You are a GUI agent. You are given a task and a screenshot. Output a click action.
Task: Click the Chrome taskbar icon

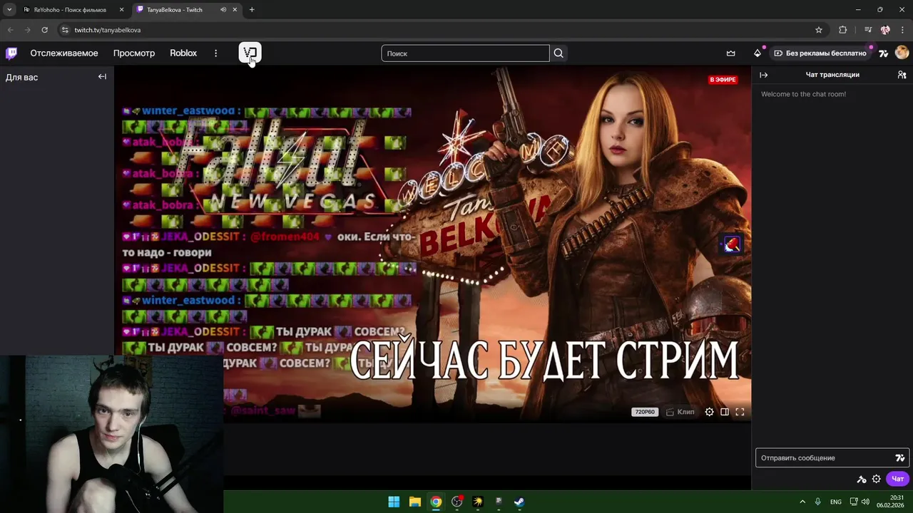coord(436,502)
